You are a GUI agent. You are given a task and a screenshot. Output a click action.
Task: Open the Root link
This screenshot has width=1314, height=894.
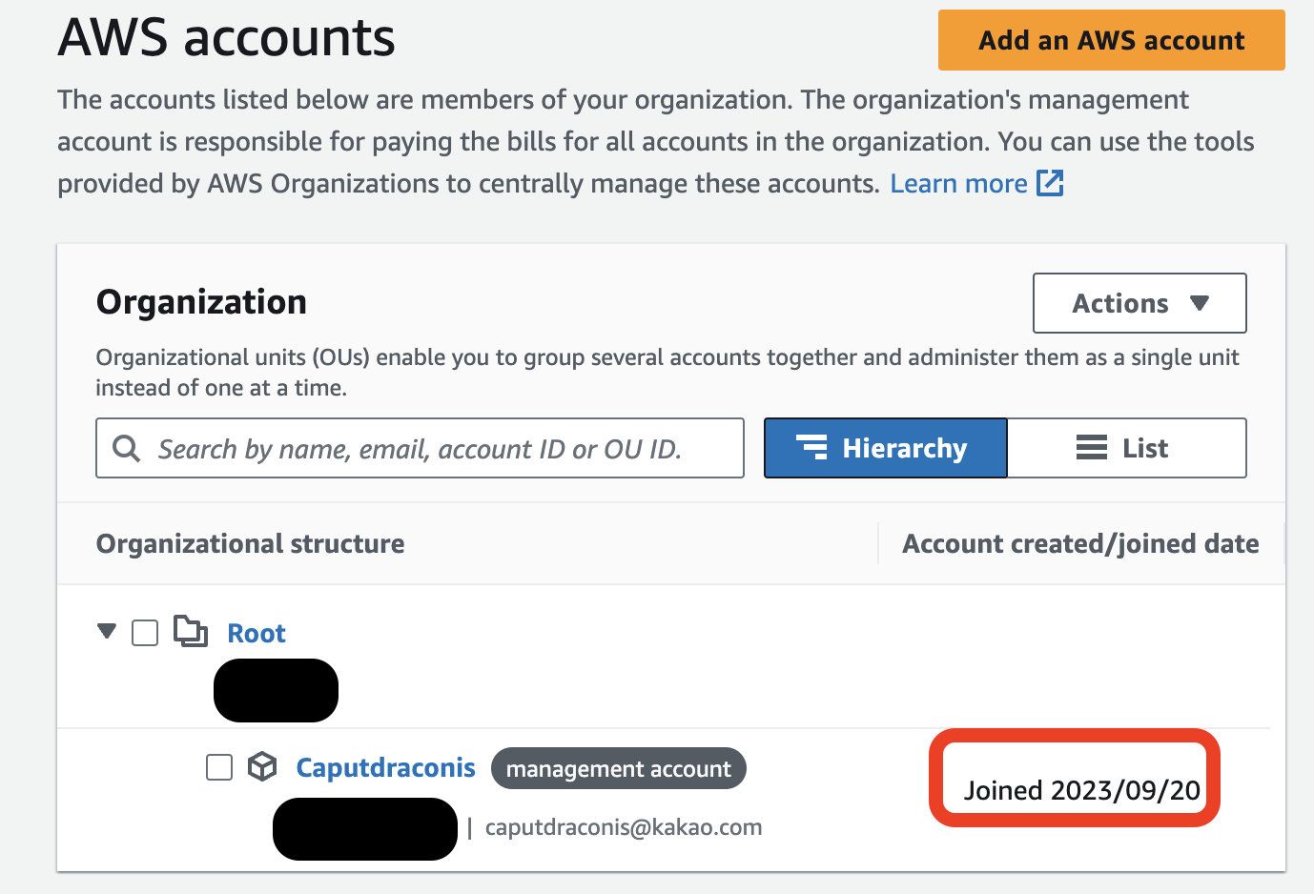(x=257, y=634)
